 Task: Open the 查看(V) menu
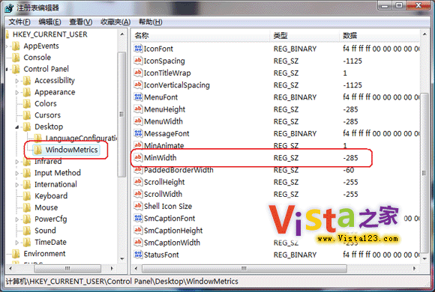click(x=81, y=22)
